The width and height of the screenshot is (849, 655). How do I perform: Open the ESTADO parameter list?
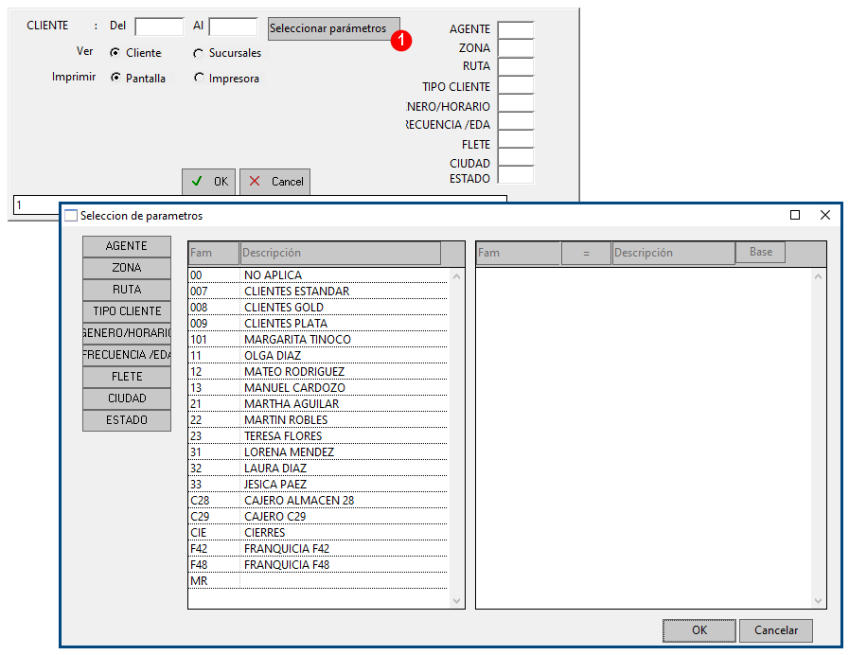point(127,420)
